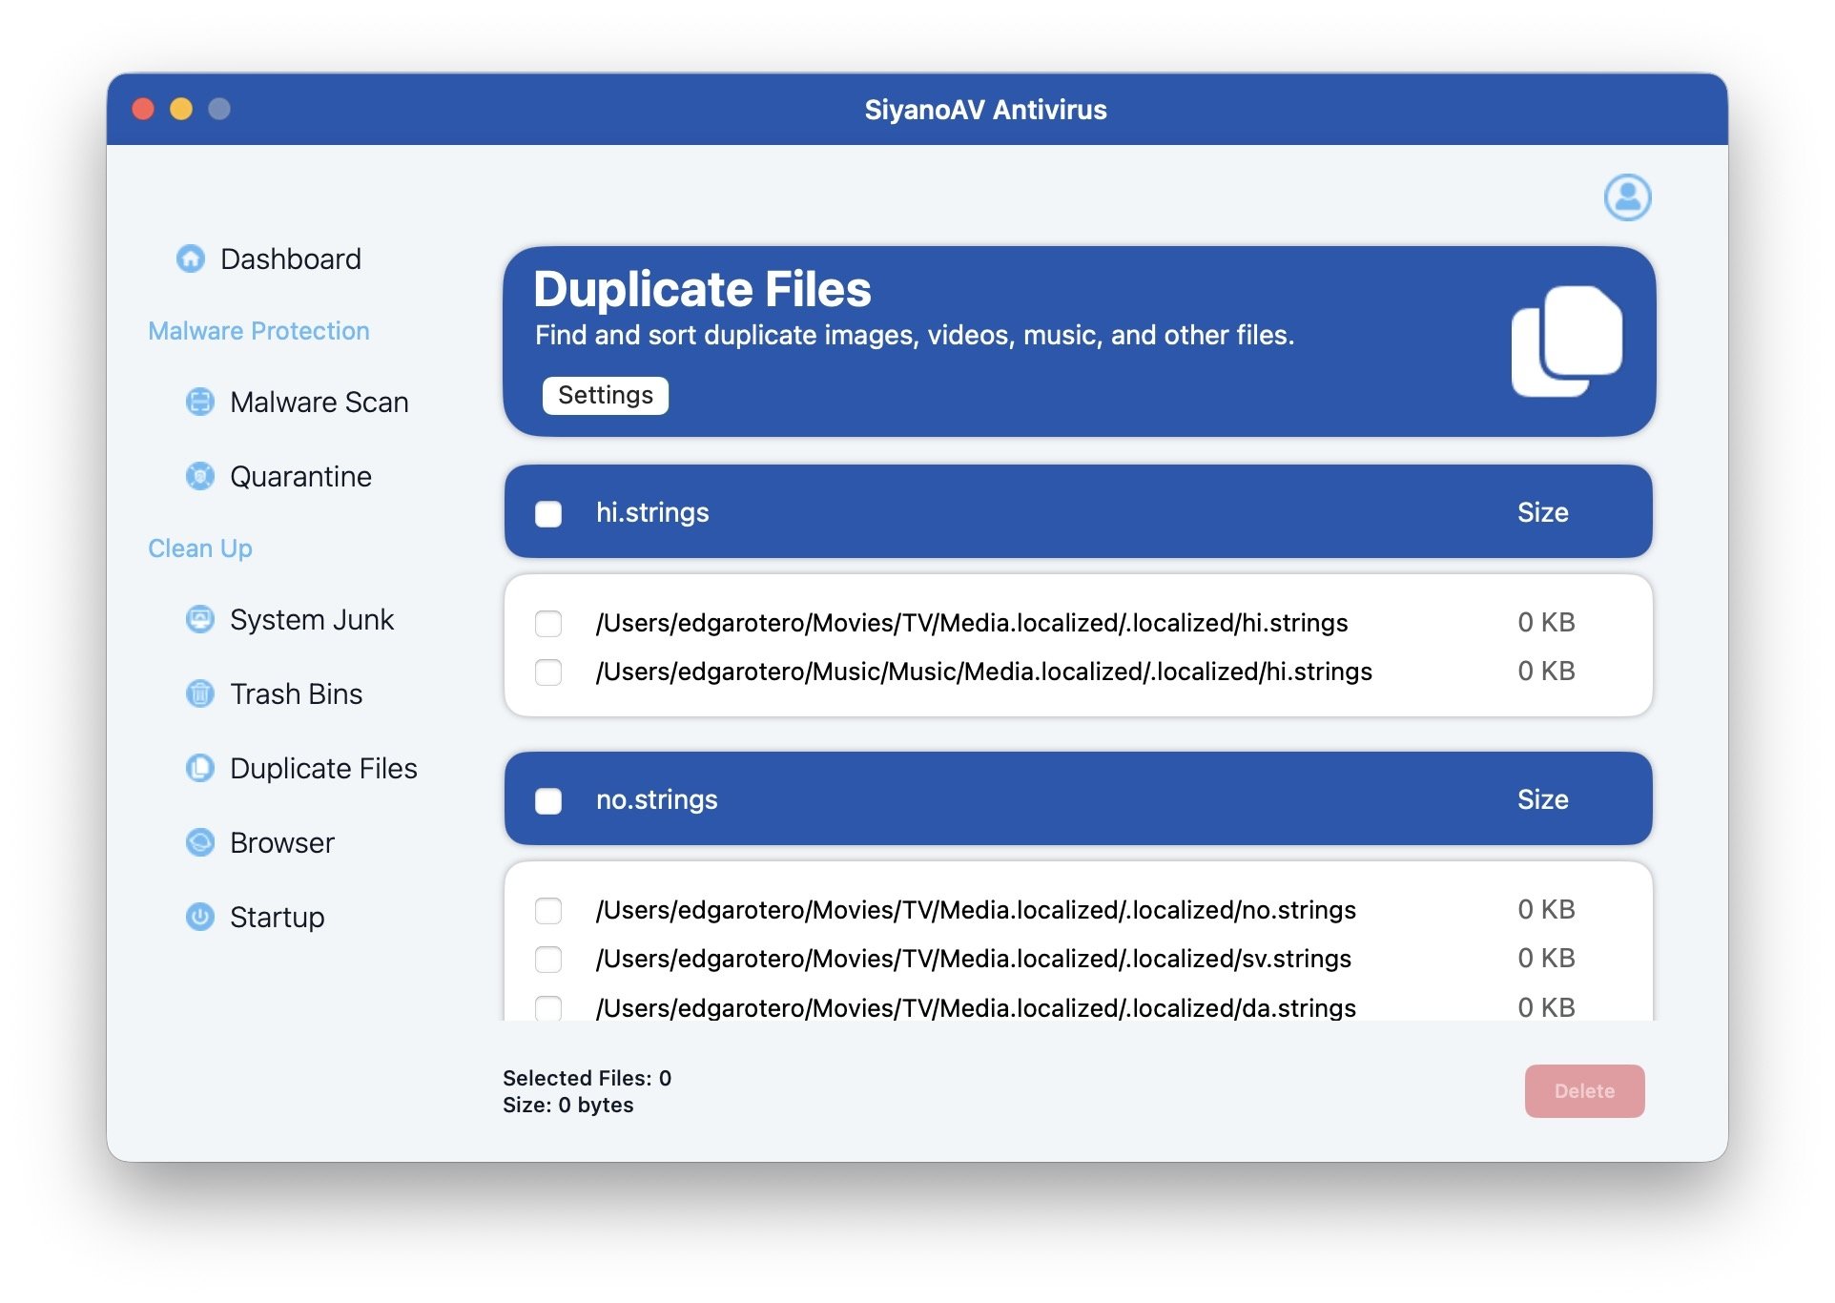Tick the sv.strings file checkbox
This screenshot has width=1835, height=1303.
[x=548, y=960]
